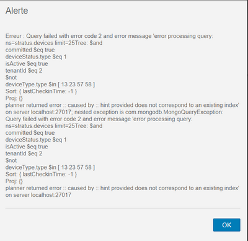Click the second Proj: {} line
This screenshot has width=248, height=241.
pyautogui.click(x=14, y=181)
